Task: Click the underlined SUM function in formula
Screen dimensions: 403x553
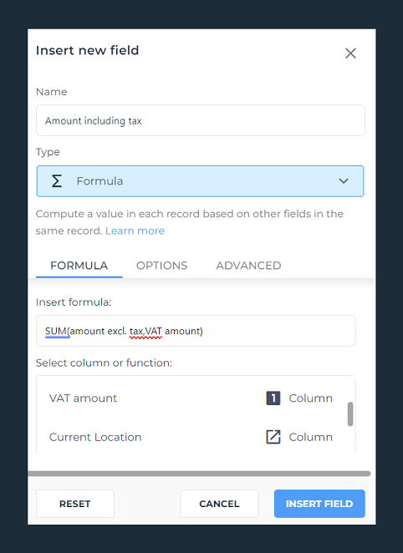Action: 56,331
